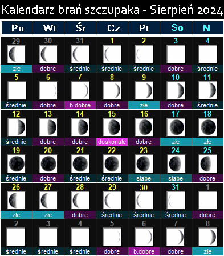This screenshot has width=224, height=256.
Task: Select 'złe' label under greyed-out July 29
Action: (16, 69)
